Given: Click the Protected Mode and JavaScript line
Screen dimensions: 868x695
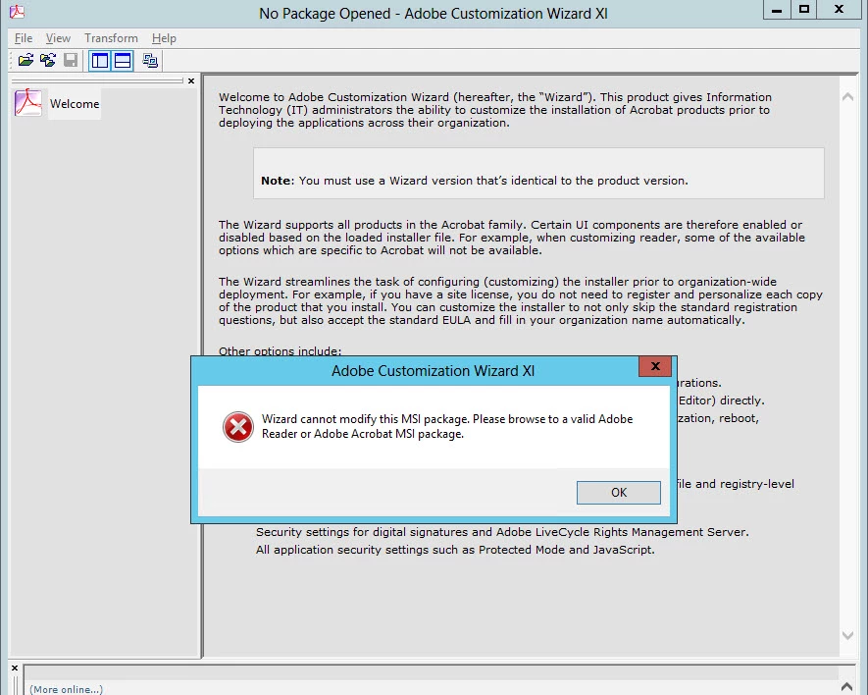Looking at the screenshot, I should pyautogui.click(x=455, y=550).
